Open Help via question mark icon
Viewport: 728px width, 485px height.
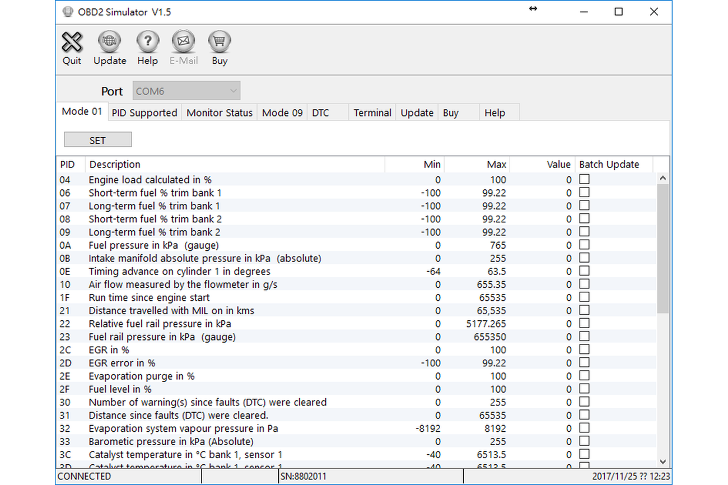(147, 42)
